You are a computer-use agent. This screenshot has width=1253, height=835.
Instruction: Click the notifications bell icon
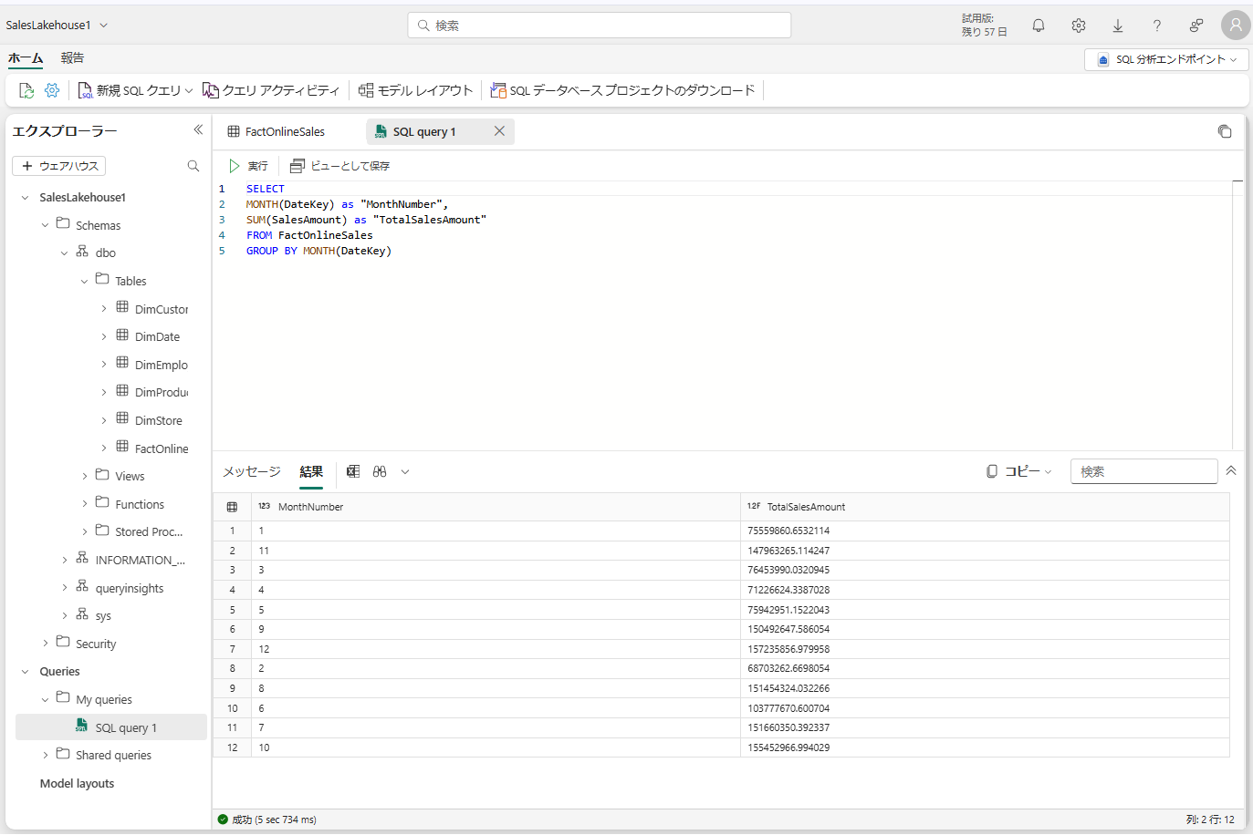click(x=1039, y=26)
